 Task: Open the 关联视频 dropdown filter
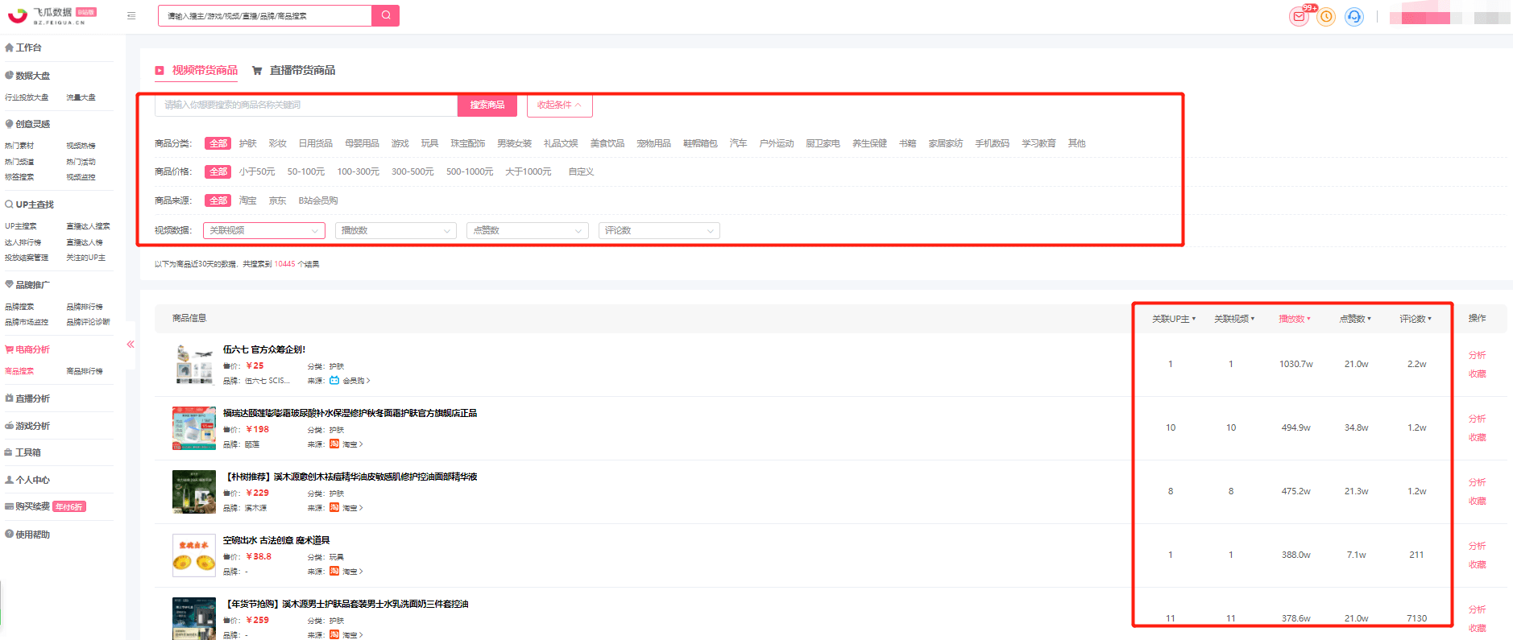click(264, 230)
